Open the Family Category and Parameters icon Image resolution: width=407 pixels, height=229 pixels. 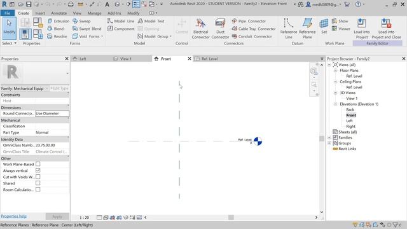[x=38, y=23]
